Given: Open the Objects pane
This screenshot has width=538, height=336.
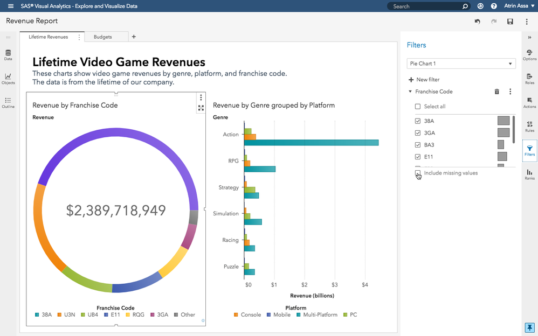Looking at the screenshot, I should point(8,79).
